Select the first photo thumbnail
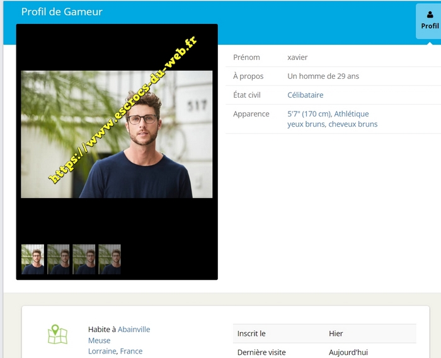This screenshot has height=358, width=441. [x=33, y=259]
